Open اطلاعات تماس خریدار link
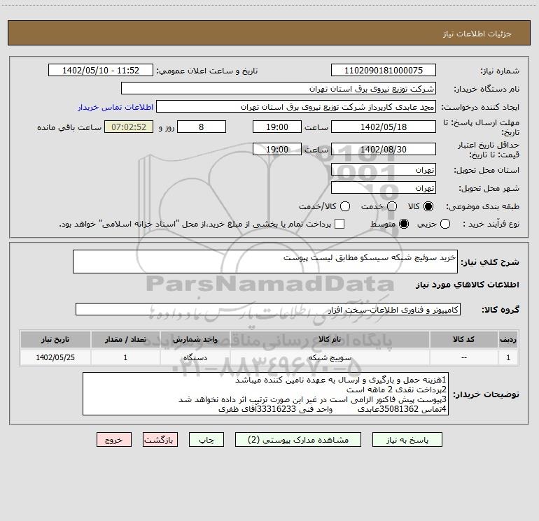The height and width of the screenshot is (521, 539). 115,107
